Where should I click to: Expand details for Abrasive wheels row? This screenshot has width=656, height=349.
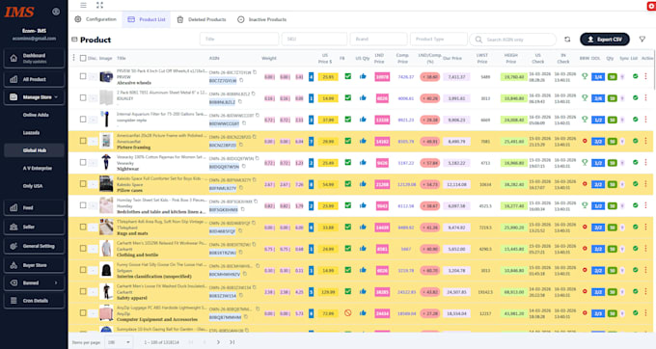93,77
